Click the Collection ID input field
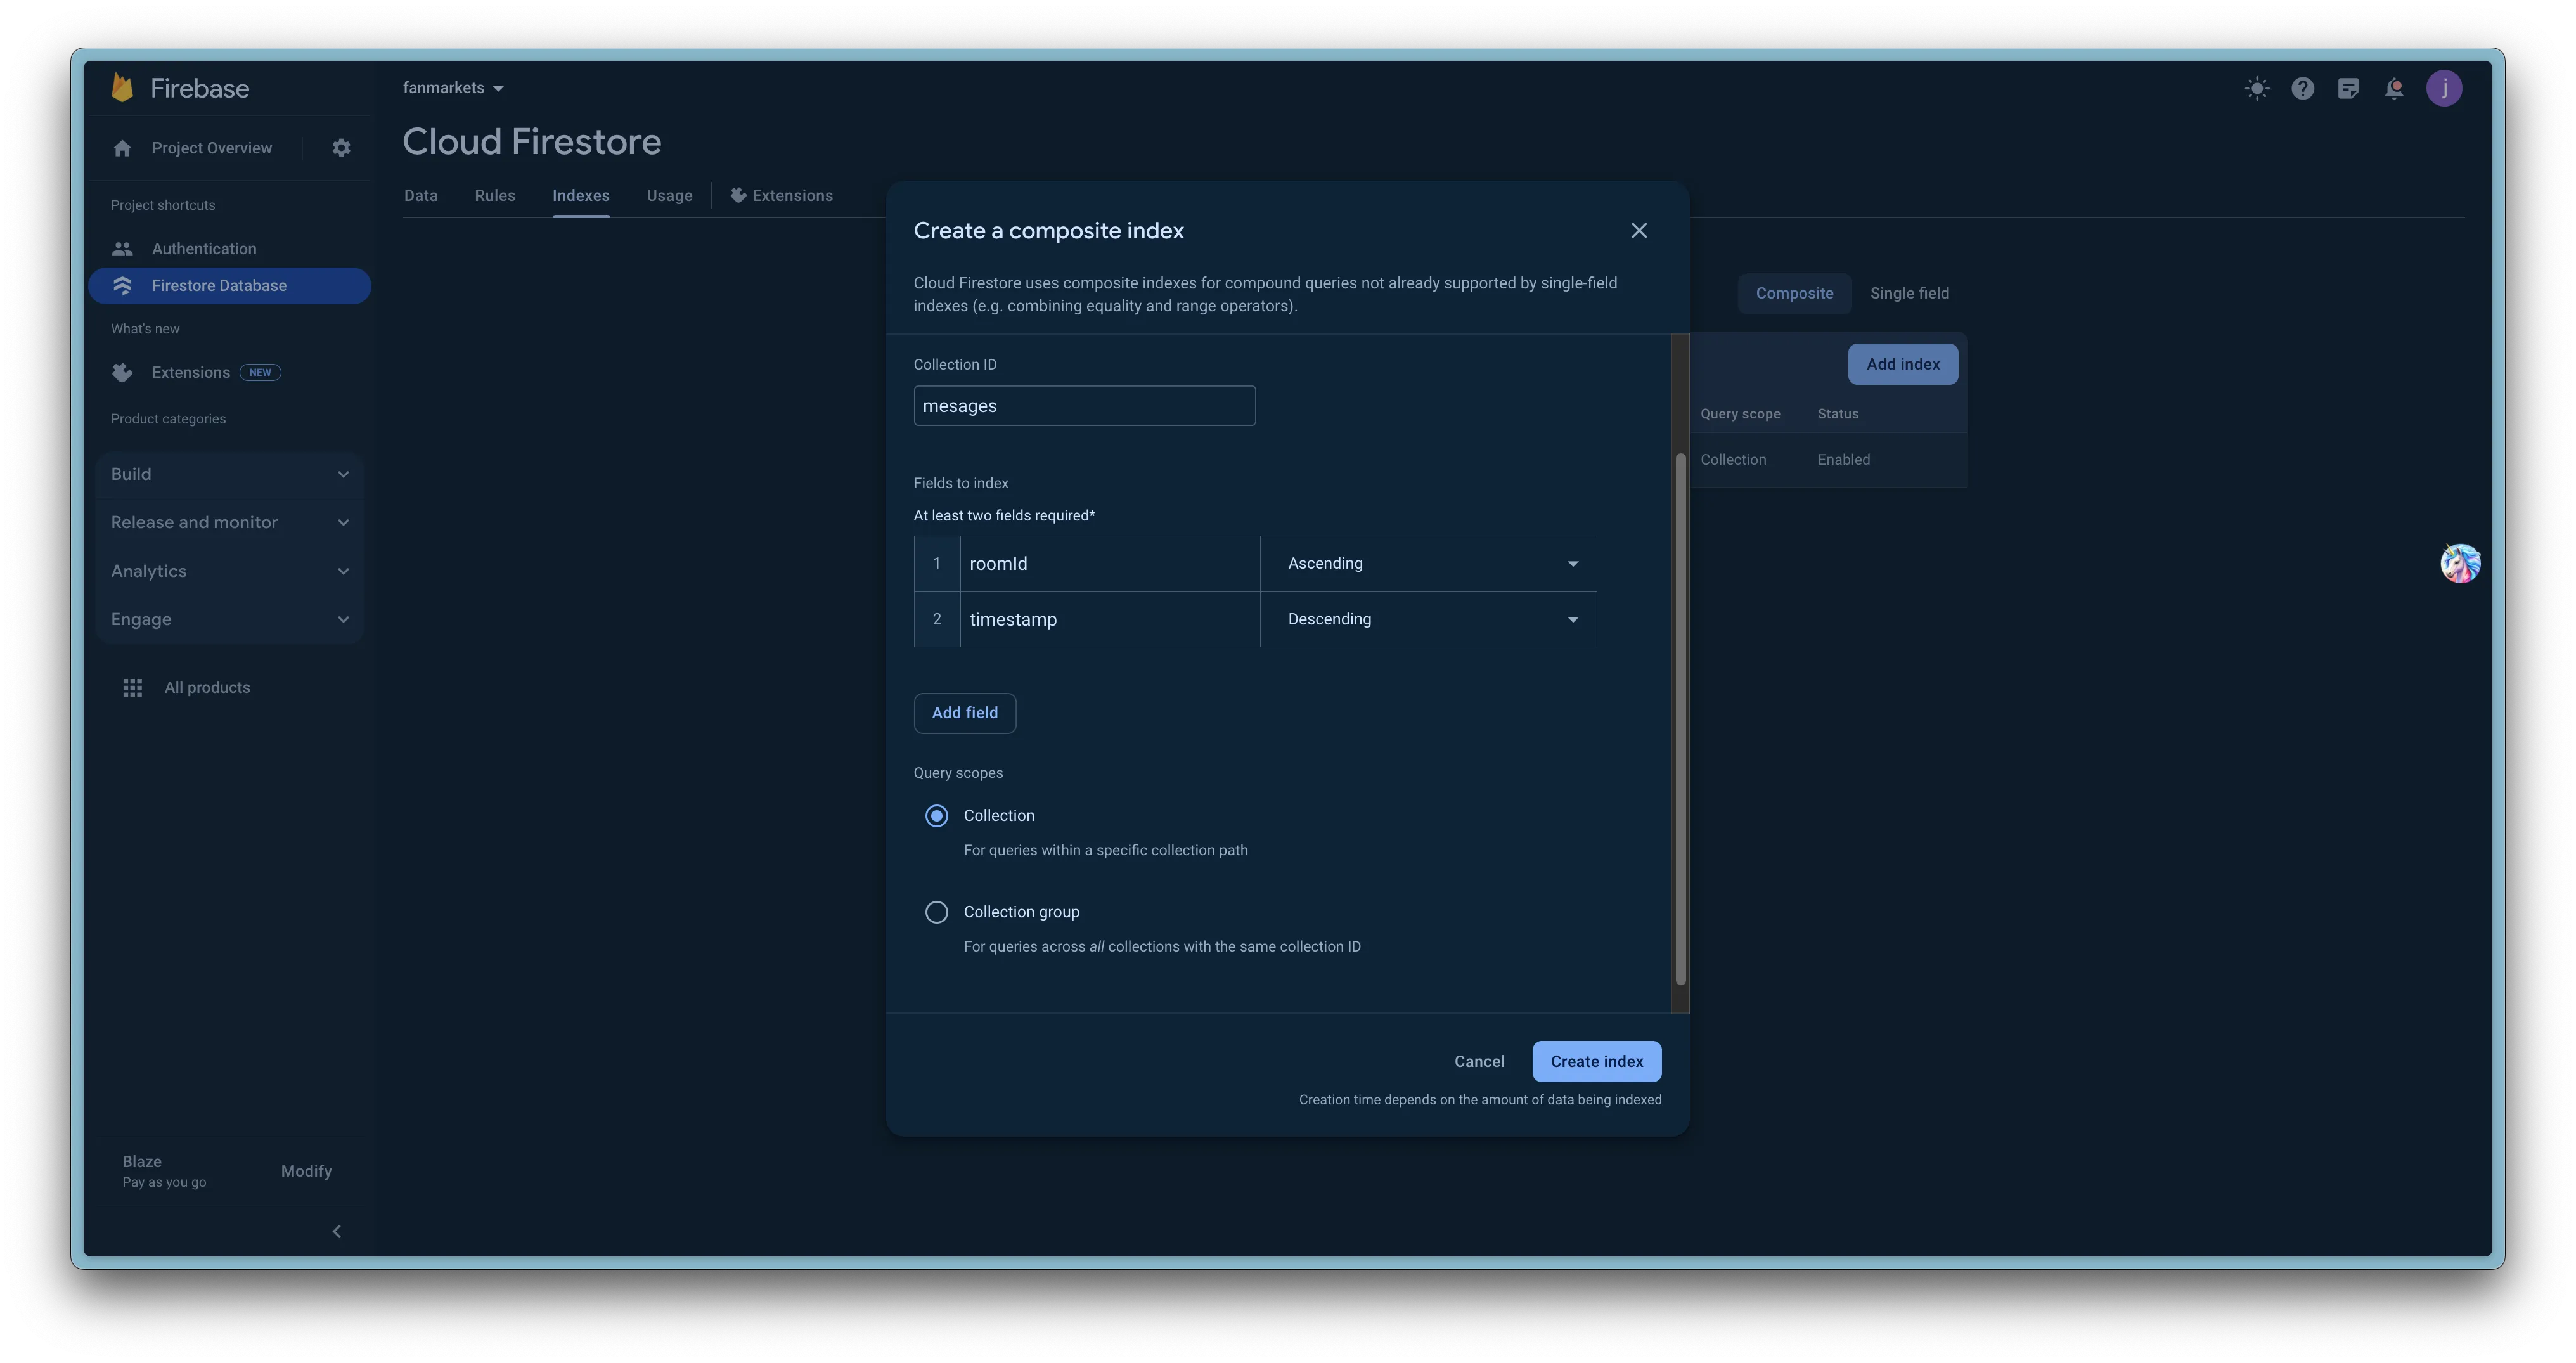2576x1363 pixels. [1084, 406]
